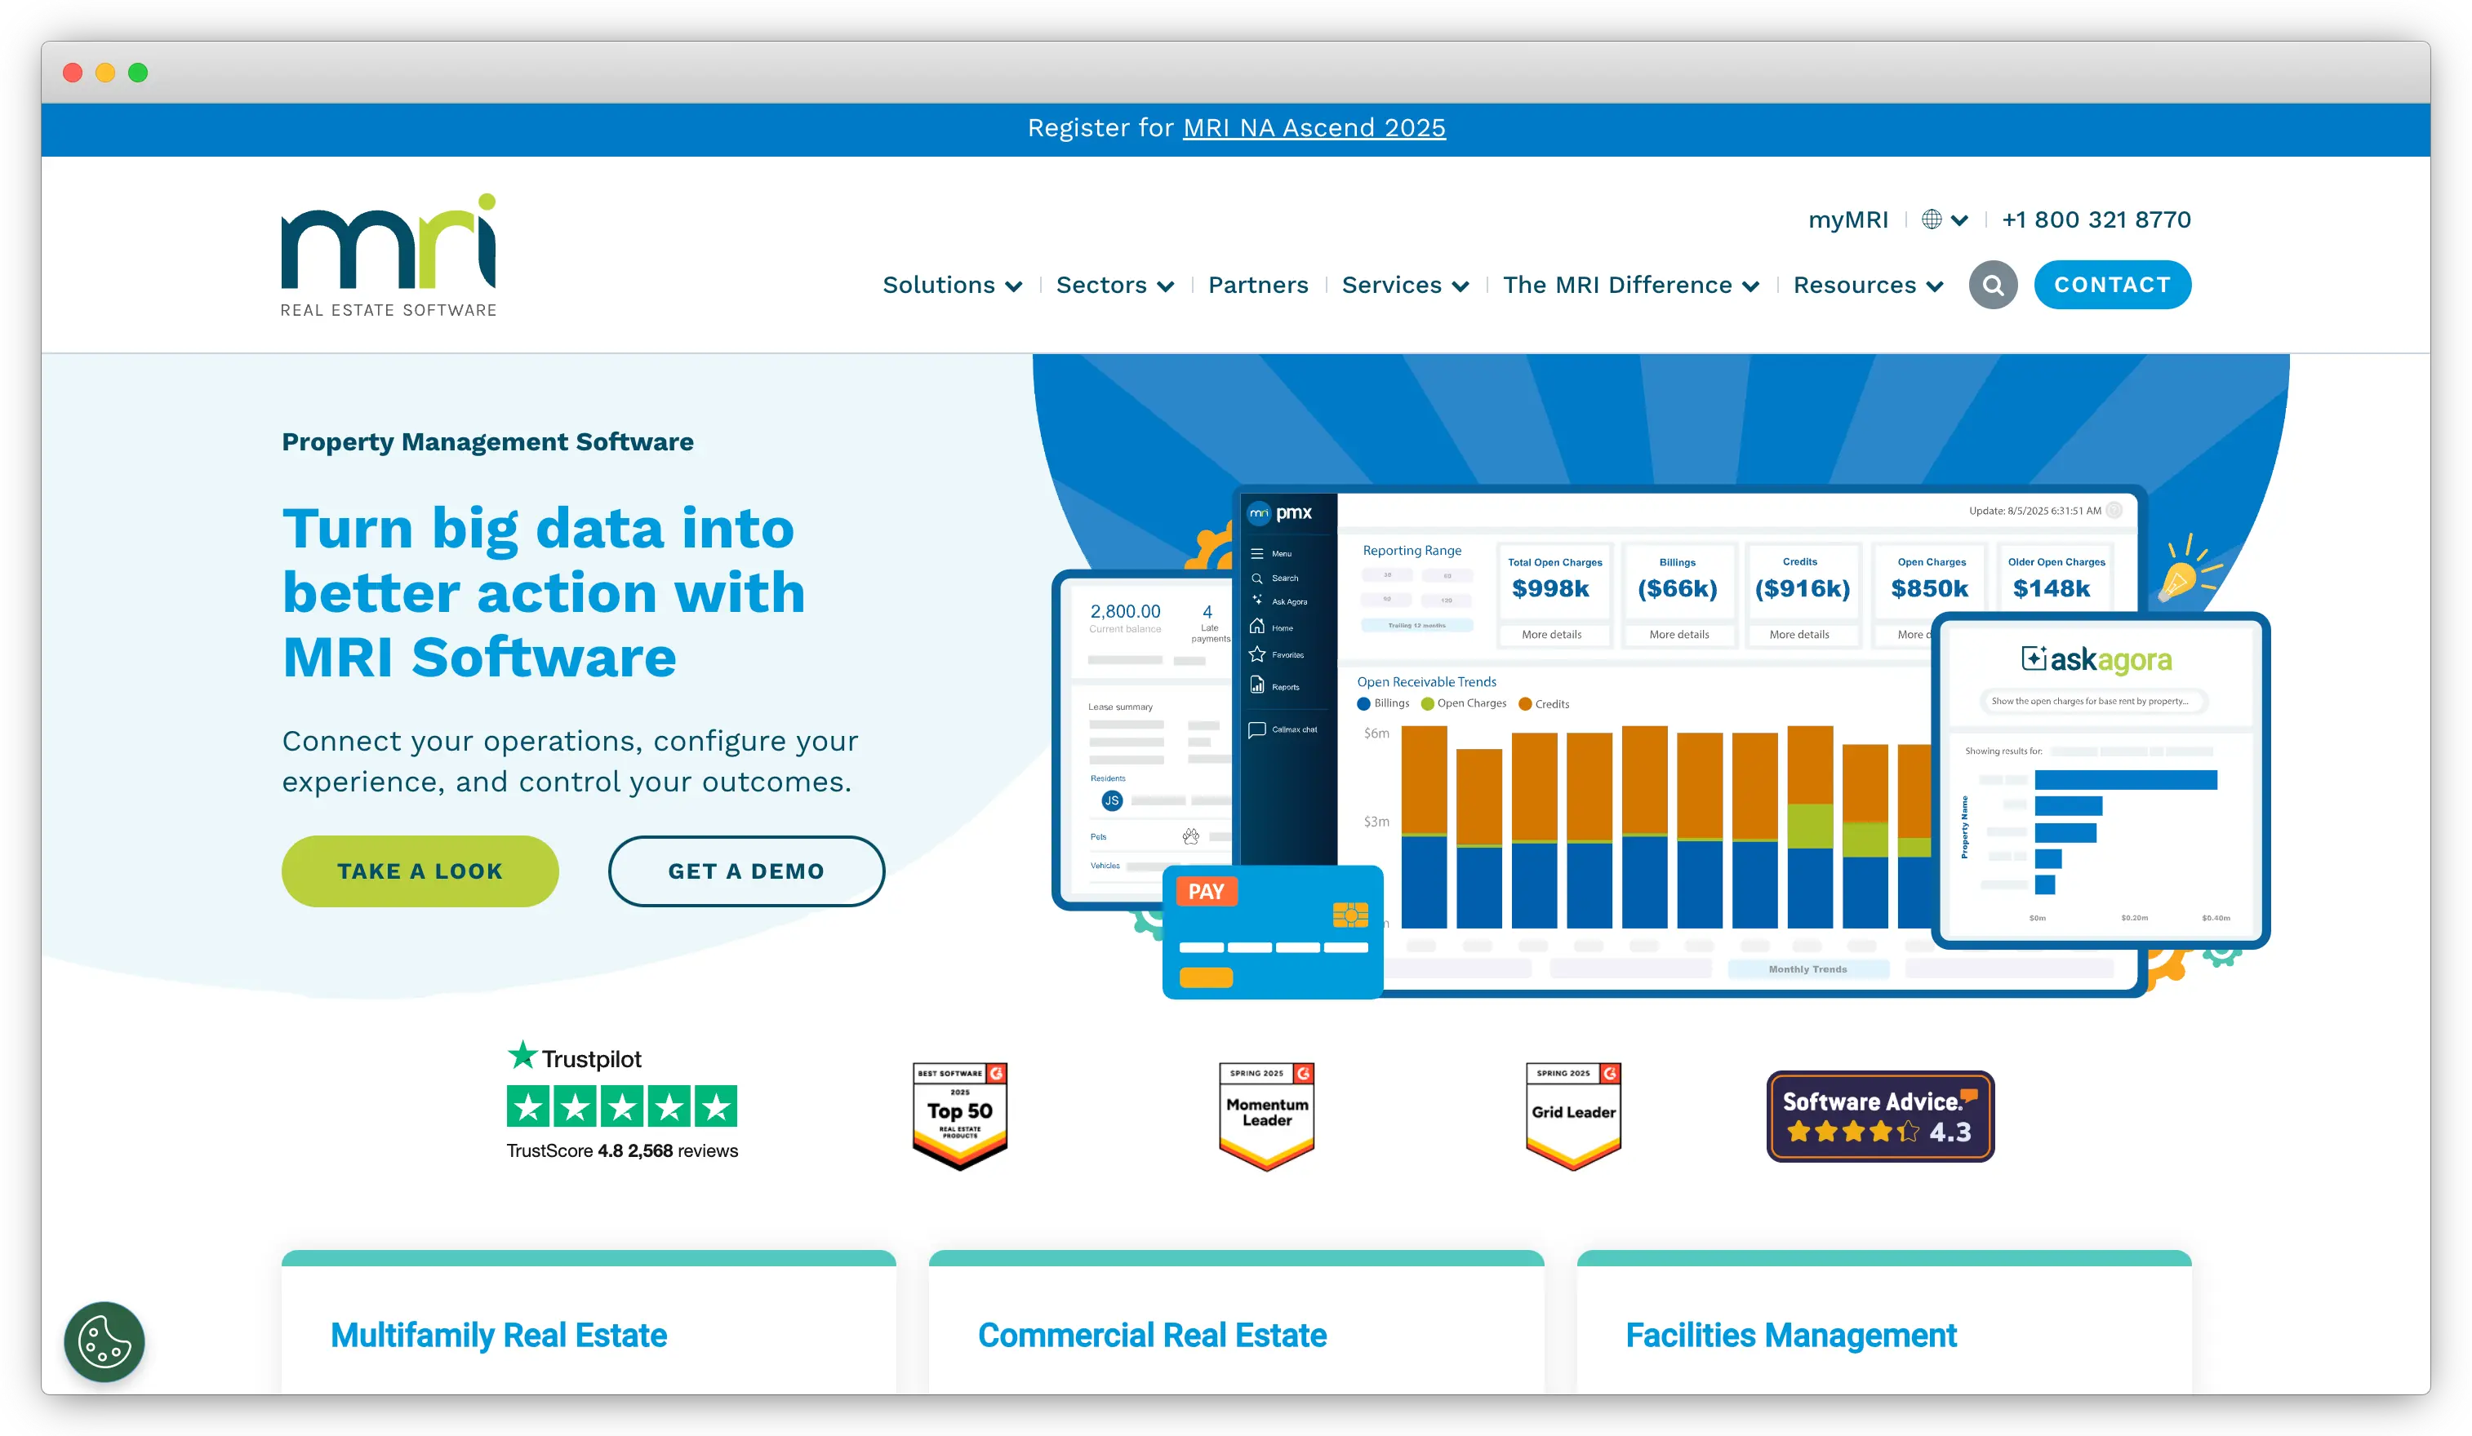Click the CONTACT button
The height and width of the screenshot is (1436, 2472).
point(2111,286)
